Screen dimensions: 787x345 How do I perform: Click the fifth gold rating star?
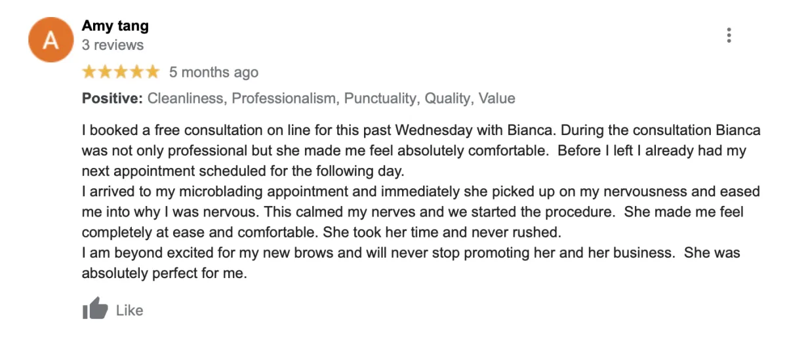tap(152, 71)
